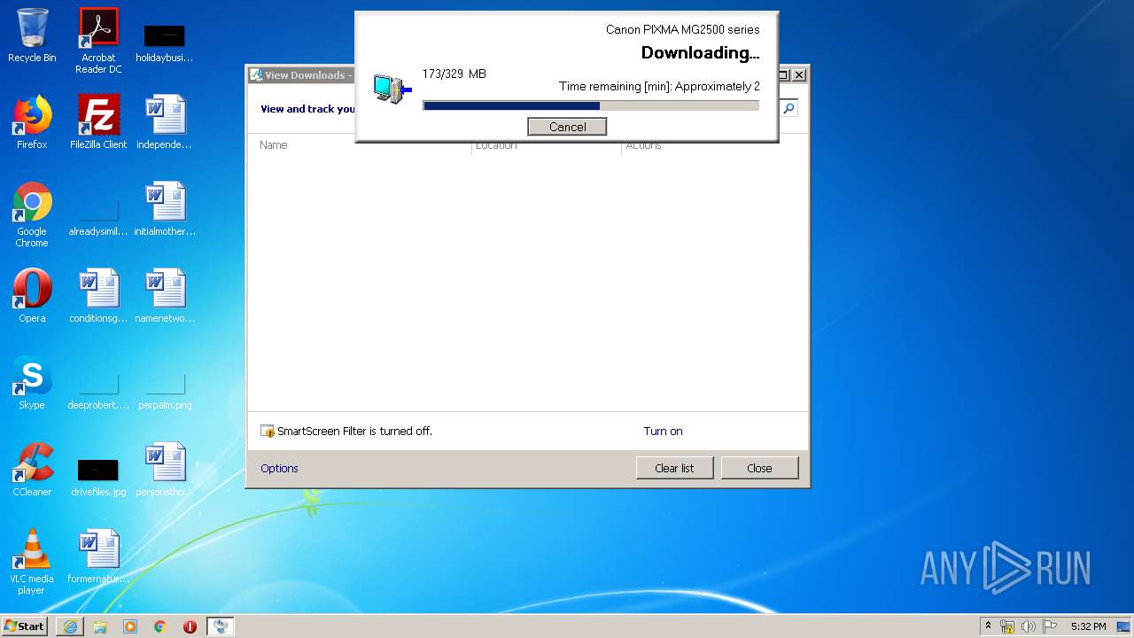
Task: Select the FileZilla Client shortcut
Action: point(98,122)
